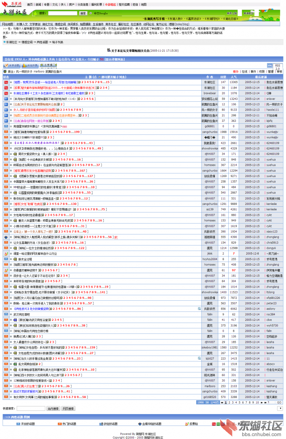Expand thread posts for bravebear's row
This screenshot has height=439, width=286.
[x=12, y=93]
